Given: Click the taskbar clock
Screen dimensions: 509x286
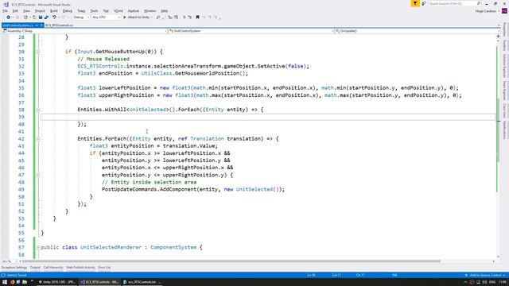Looking at the screenshot, I should [503, 282].
